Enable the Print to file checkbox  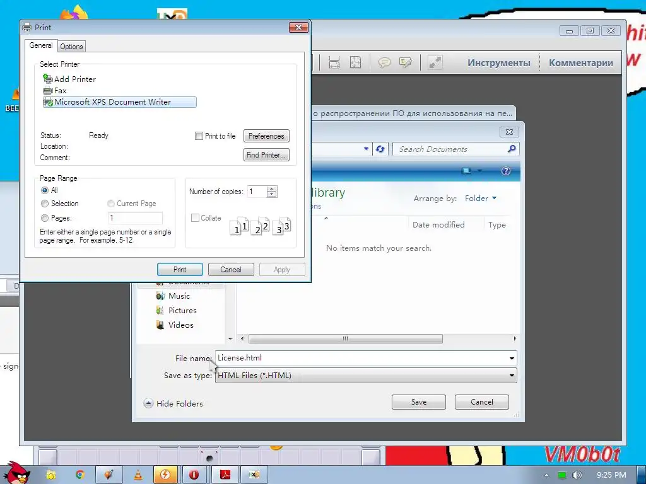coord(199,136)
